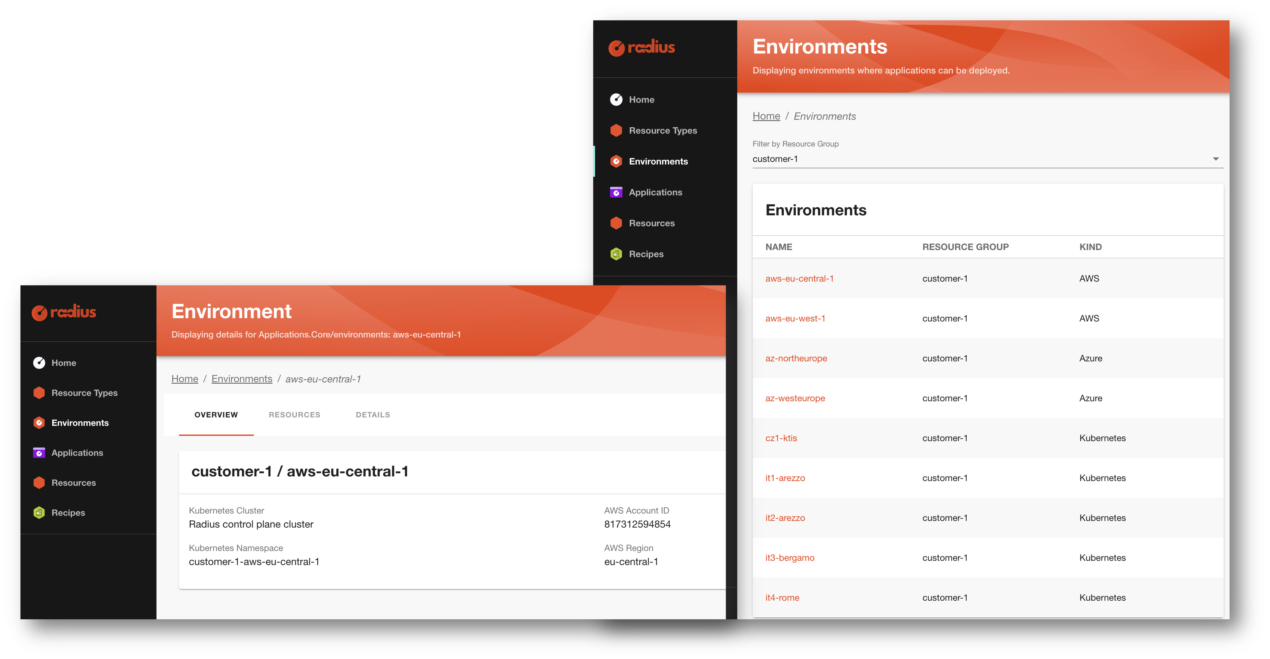Click the Radius logo in the lower-left window
1270x659 pixels.
tap(64, 312)
